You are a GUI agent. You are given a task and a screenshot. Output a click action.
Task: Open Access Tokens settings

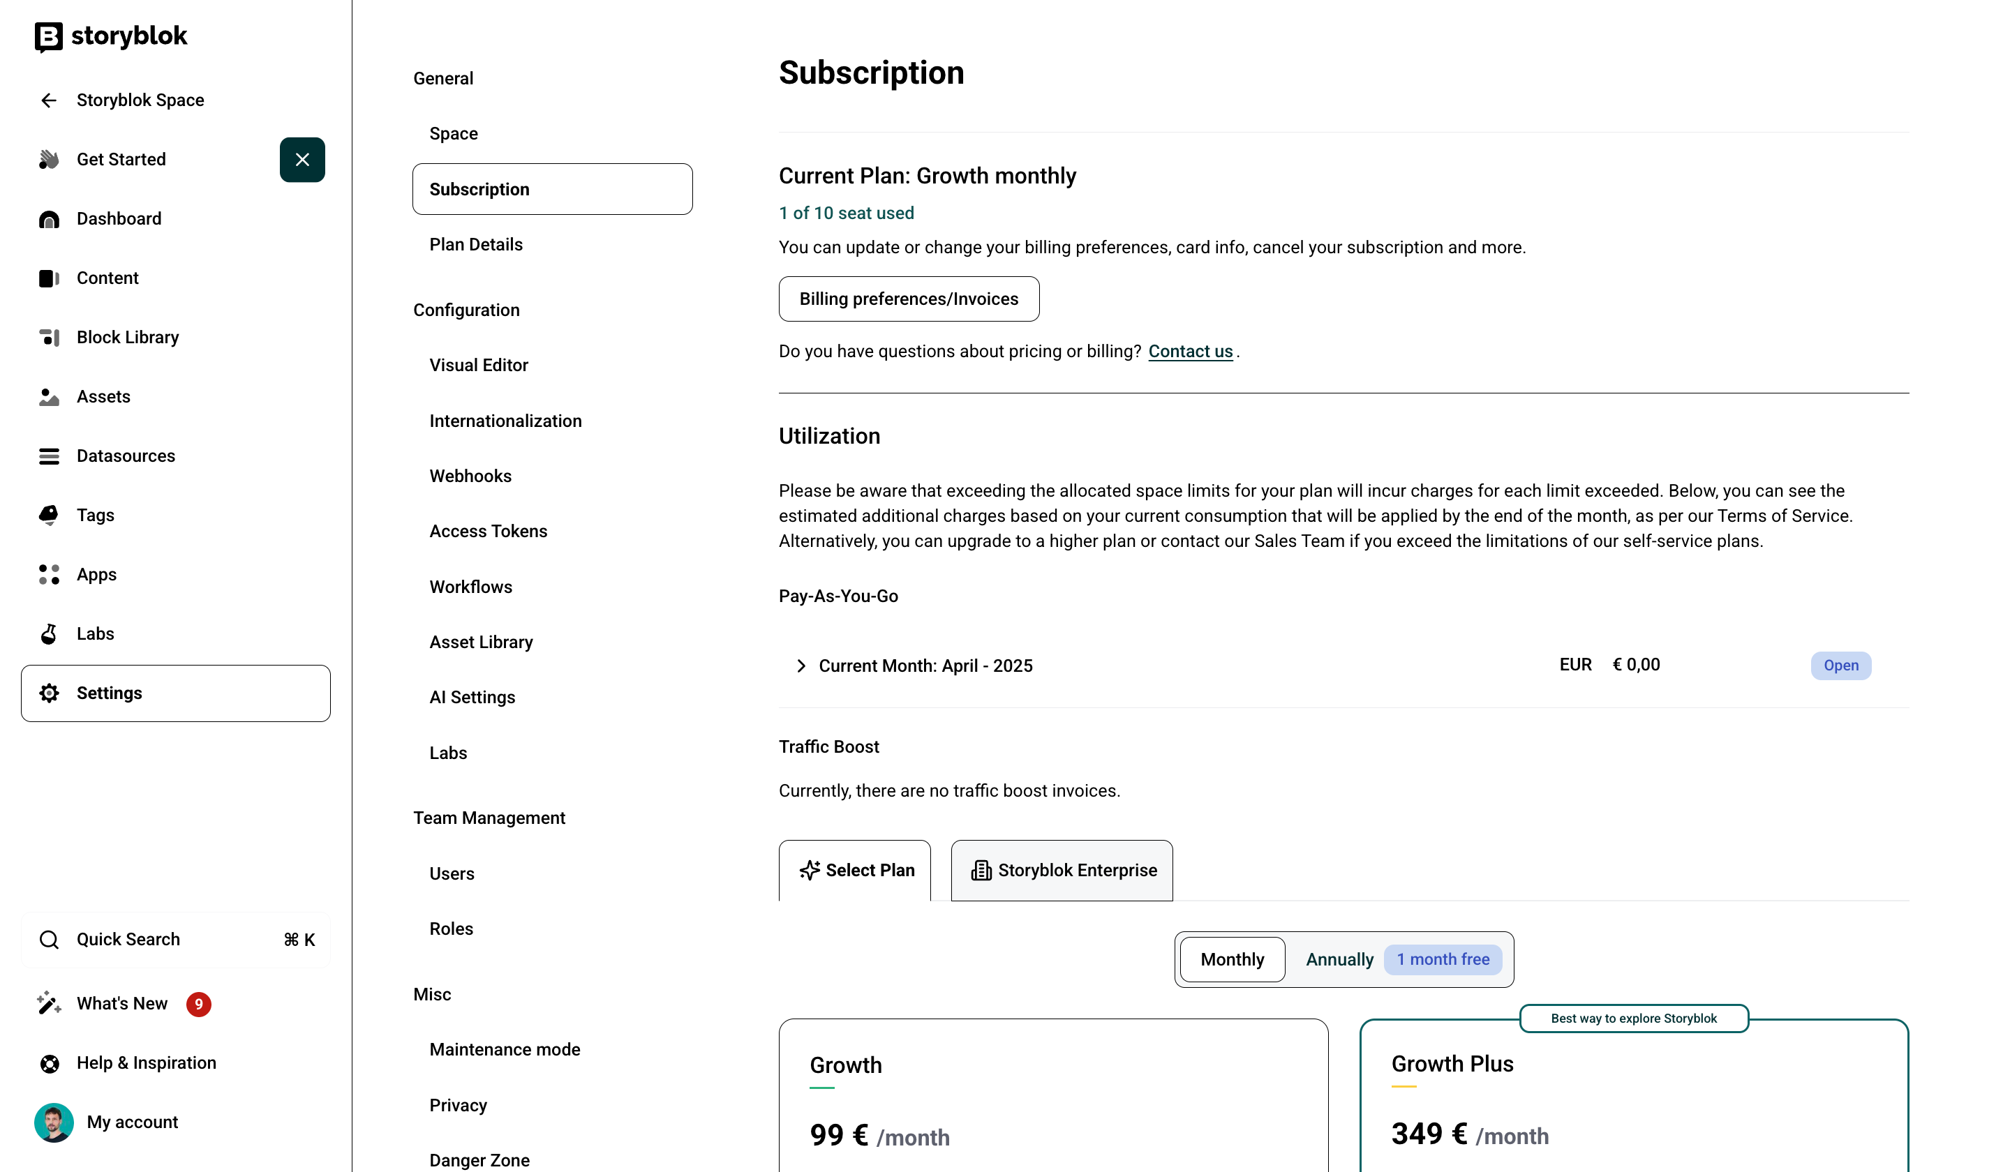tap(488, 531)
